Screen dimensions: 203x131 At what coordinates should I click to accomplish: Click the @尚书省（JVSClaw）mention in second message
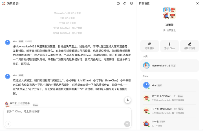click(x=79, y=81)
